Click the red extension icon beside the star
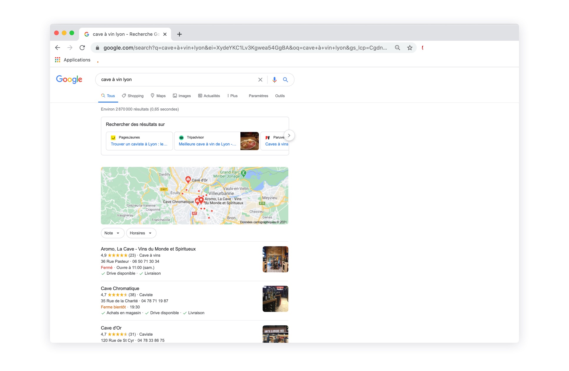Viewport: 569px width, 371px height. (x=422, y=48)
